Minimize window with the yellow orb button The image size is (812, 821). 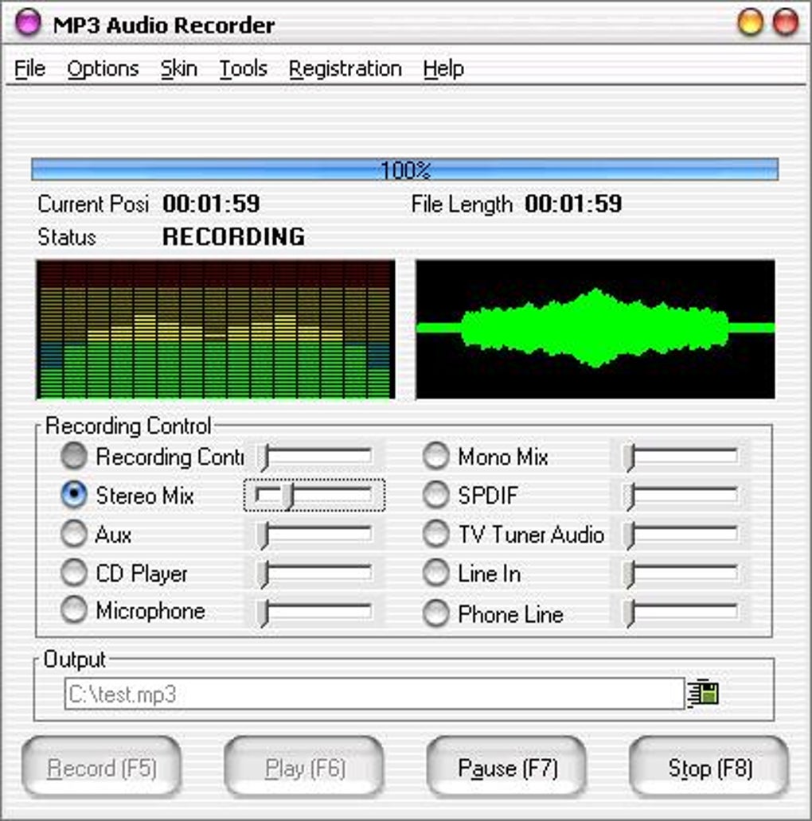coord(750,23)
